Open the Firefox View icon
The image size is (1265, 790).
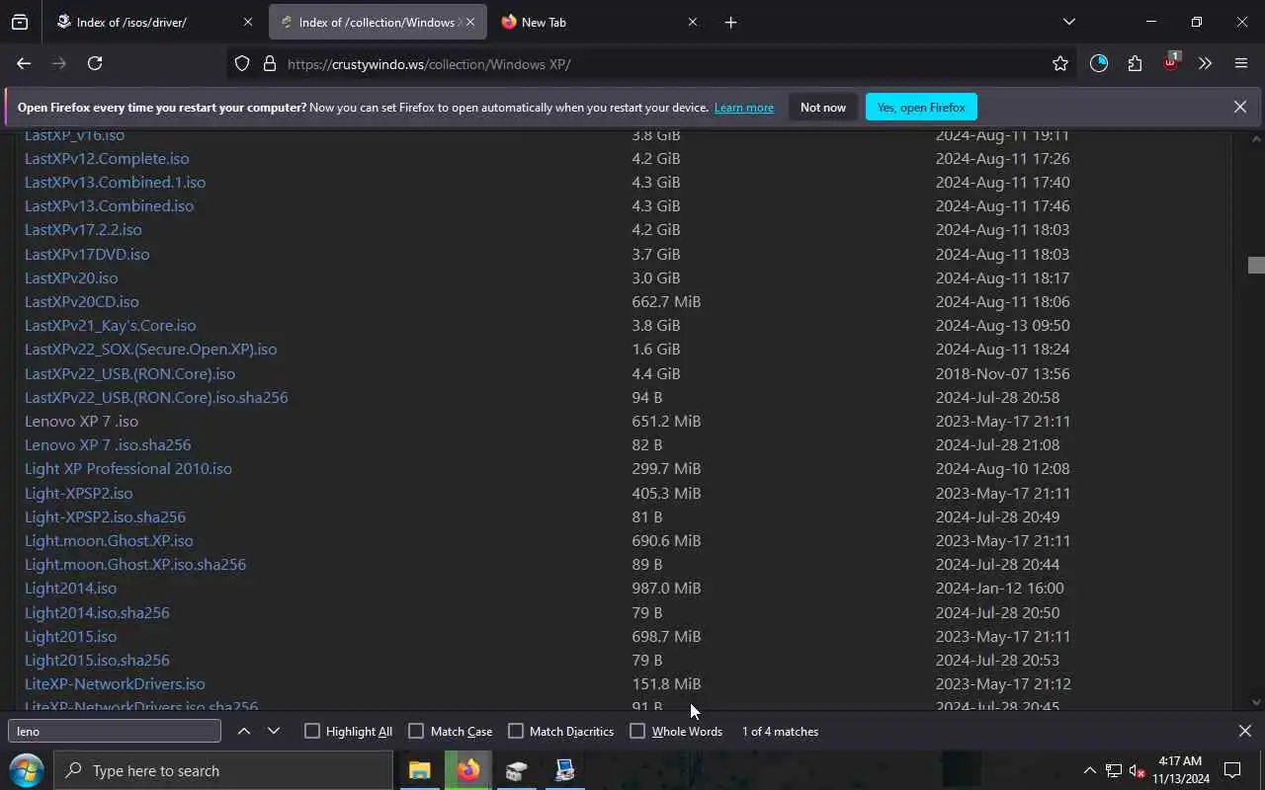(20, 22)
